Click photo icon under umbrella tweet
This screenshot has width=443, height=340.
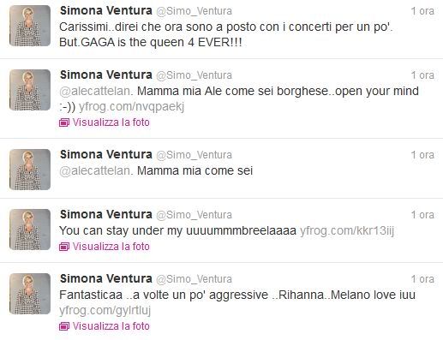pyautogui.click(x=64, y=247)
